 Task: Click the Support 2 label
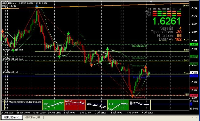coord(140,97)
